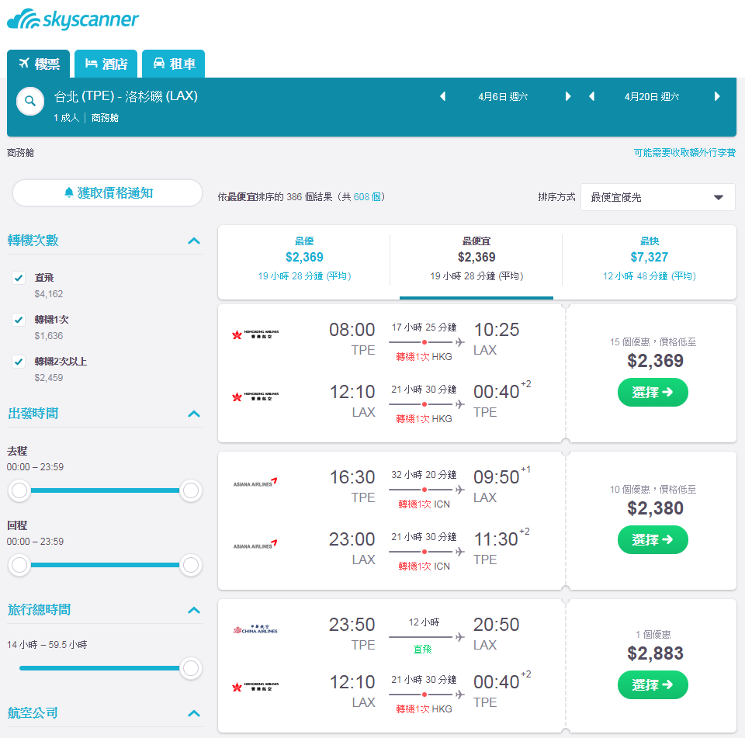Click the 608 個 total results link
The height and width of the screenshot is (738, 745).
coord(367,197)
